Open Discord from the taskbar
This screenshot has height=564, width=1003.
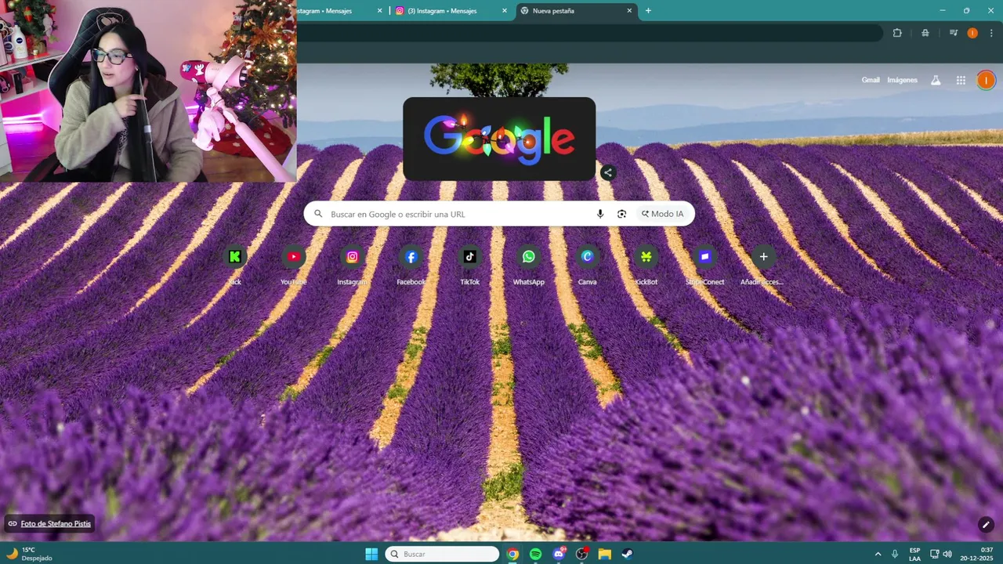click(x=559, y=554)
